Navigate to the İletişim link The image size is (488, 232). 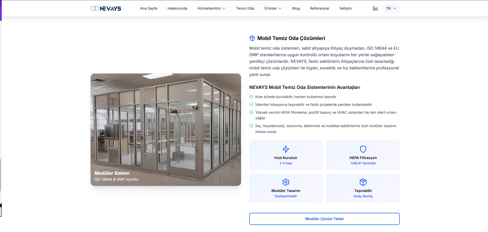click(x=345, y=8)
